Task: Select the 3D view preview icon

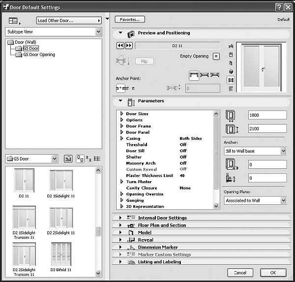Action: tap(231, 71)
